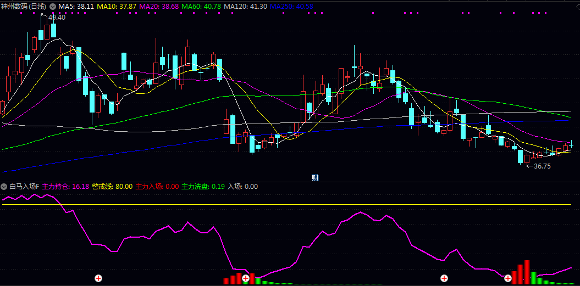The image size is (580, 286).
Task: Select the MA120: 41.30 label
Action: click(246, 6)
